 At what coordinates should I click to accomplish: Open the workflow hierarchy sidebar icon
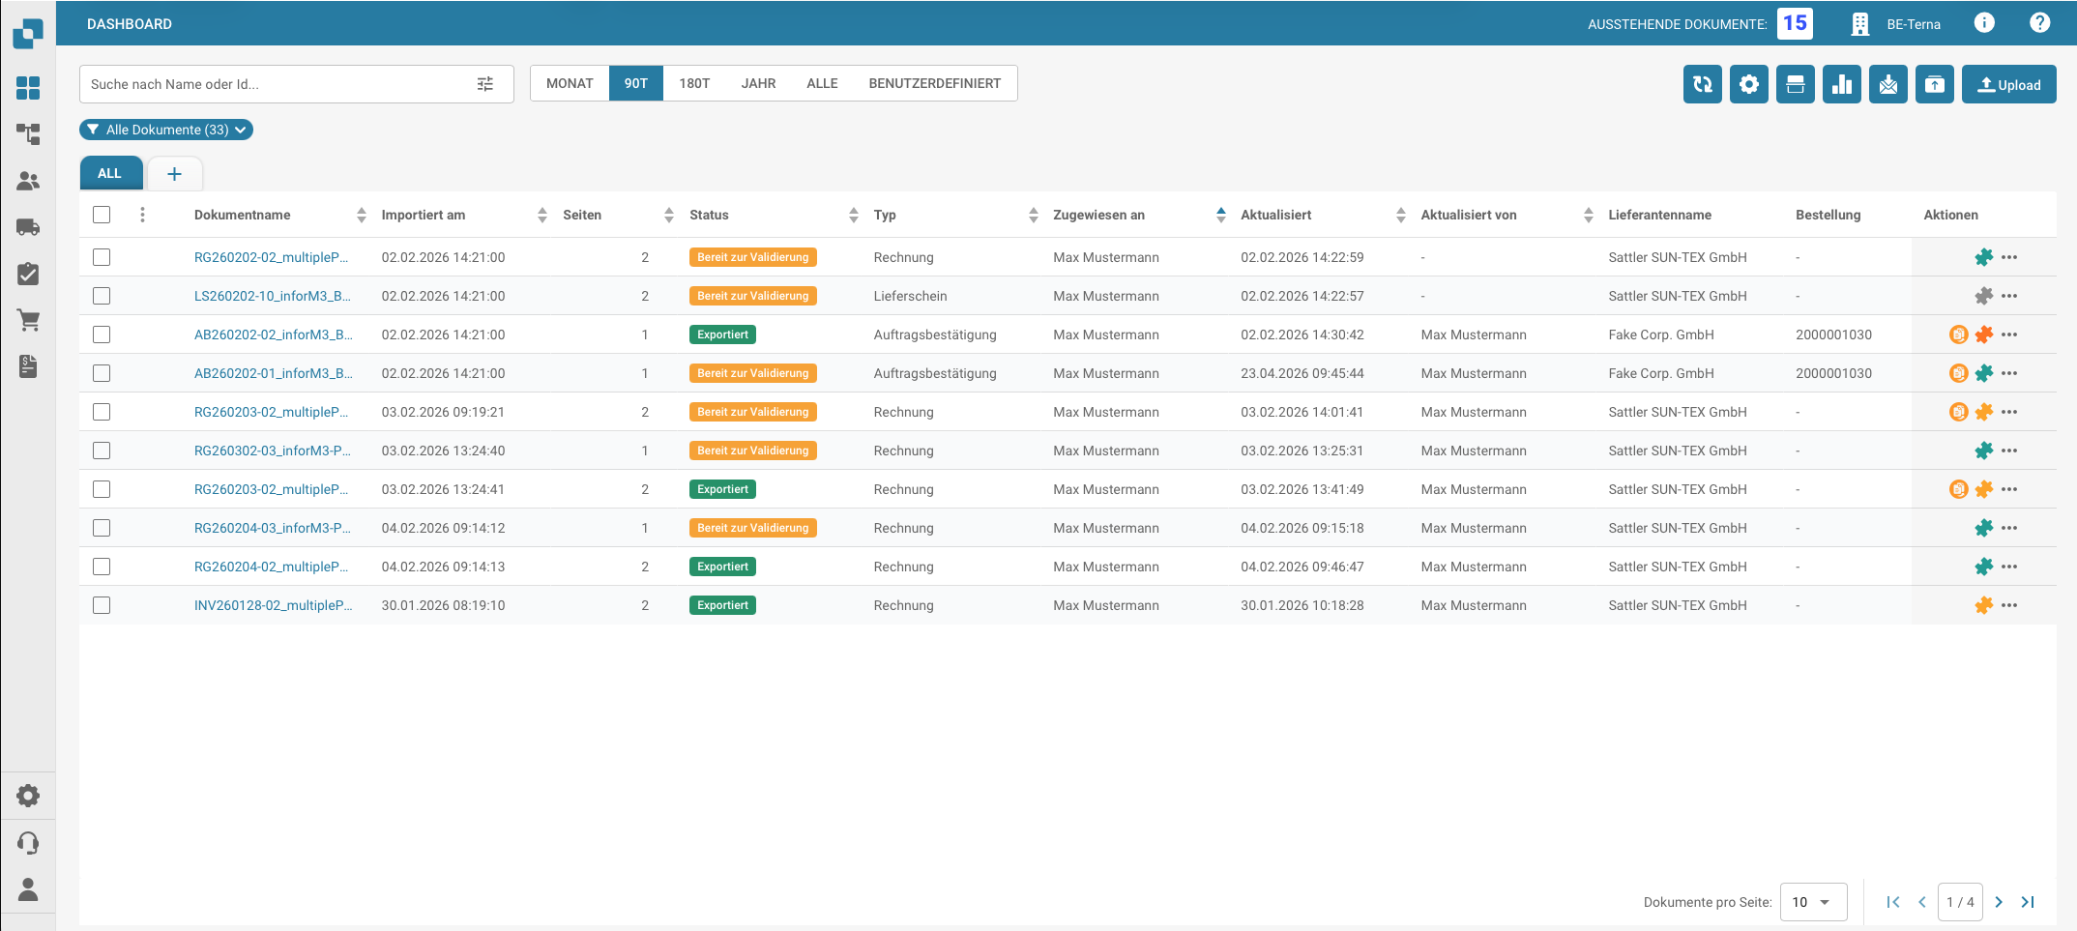pyautogui.click(x=28, y=134)
